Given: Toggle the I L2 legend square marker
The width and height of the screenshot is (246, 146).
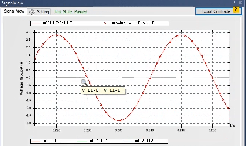Looking at the screenshot, I should coord(91,141).
